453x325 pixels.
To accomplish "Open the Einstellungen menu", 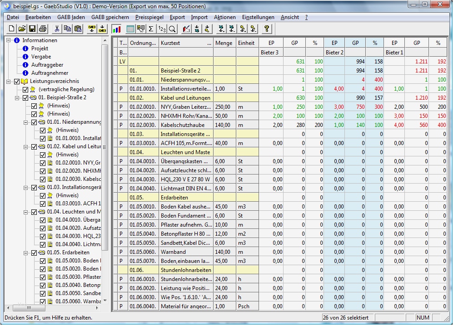I will [x=258, y=17].
